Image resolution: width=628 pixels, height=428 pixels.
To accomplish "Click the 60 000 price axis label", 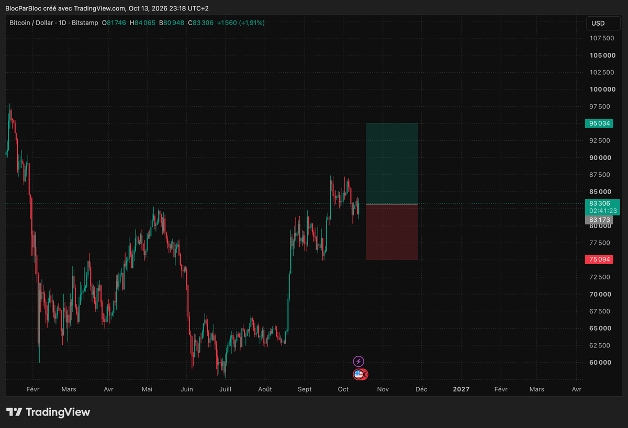I will click(x=600, y=363).
